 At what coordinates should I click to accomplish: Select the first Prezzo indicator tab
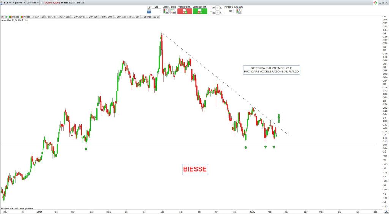point(14,17)
